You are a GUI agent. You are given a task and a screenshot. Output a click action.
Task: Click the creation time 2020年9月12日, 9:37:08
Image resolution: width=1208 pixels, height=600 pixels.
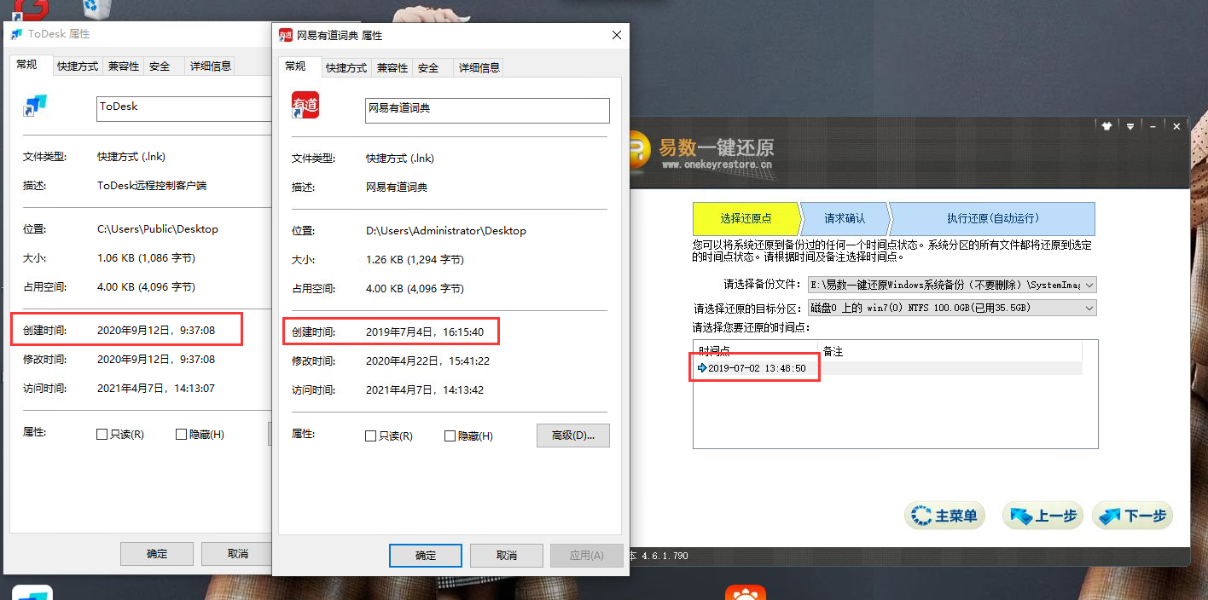[156, 330]
